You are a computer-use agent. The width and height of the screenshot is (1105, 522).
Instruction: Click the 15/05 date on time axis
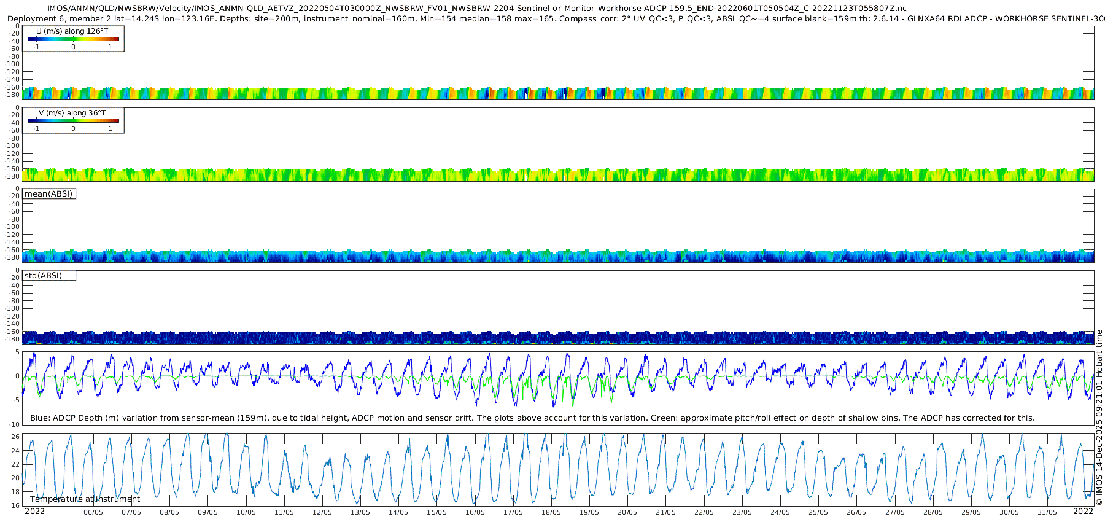point(436,513)
